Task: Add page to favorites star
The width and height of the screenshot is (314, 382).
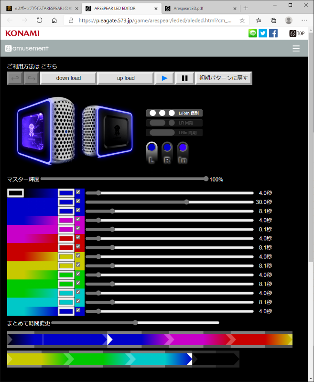Action: click(x=242, y=21)
